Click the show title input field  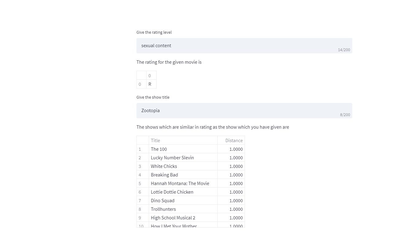click(x=244, y=110)
